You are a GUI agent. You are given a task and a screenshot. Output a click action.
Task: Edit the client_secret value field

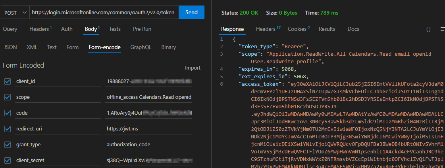tap(149, 160)
